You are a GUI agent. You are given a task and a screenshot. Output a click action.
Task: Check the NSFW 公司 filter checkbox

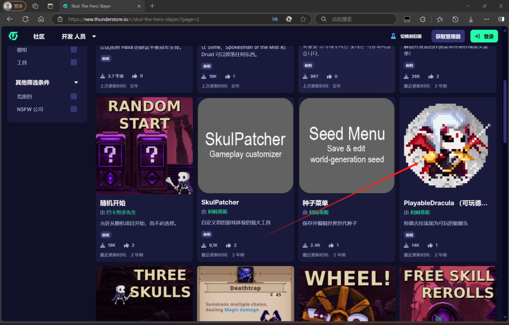tap(74, 109)
